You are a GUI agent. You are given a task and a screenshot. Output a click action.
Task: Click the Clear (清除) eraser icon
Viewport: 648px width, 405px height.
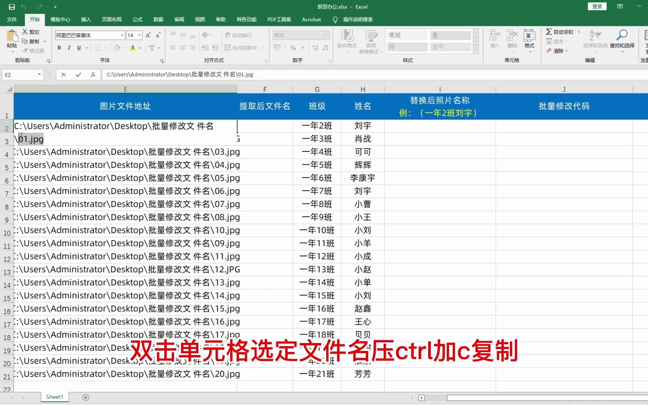tap(549, 51)
